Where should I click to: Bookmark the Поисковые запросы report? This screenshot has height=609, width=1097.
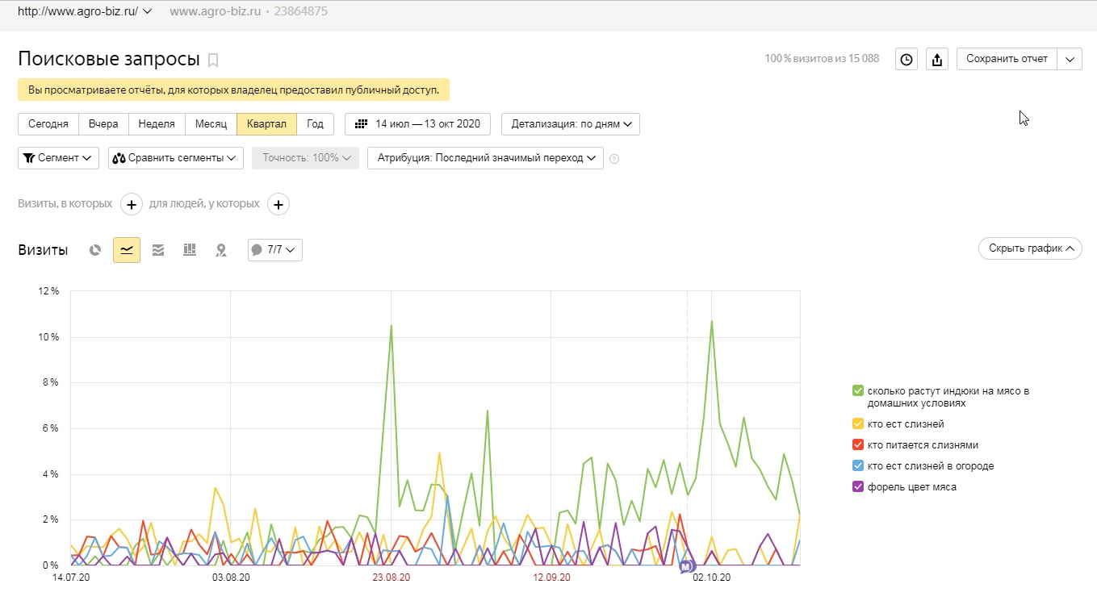[x=213, y=60]
